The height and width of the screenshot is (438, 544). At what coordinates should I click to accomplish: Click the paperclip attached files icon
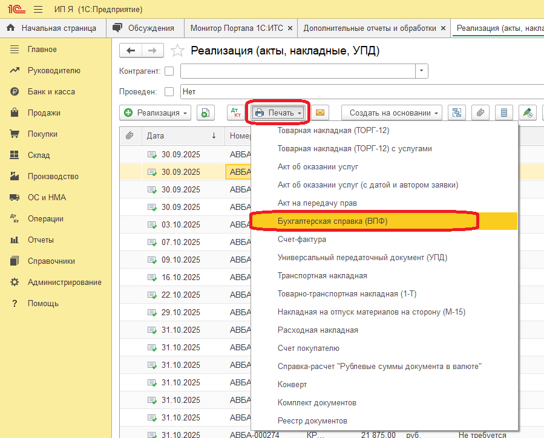480,113
